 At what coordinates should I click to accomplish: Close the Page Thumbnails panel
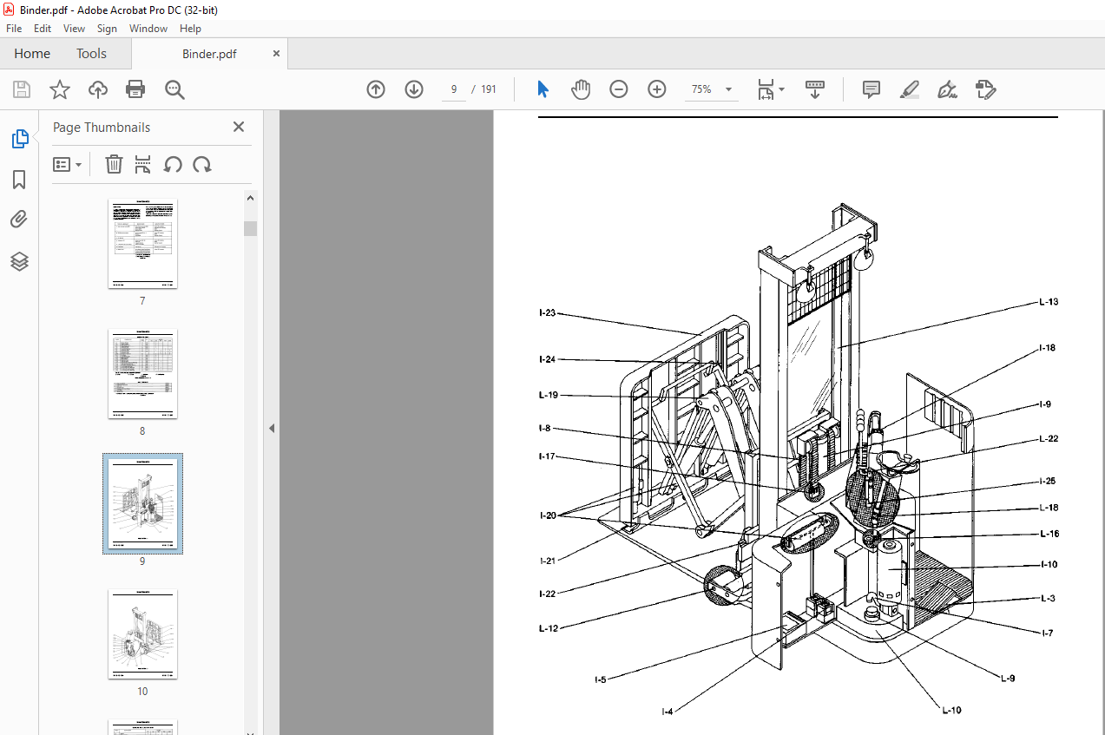pyautogui.click(x=239, y=127)
